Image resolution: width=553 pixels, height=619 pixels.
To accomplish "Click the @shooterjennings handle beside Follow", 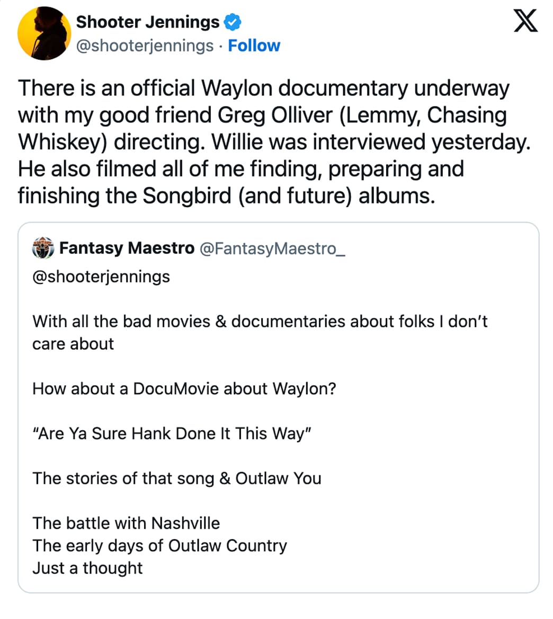I will tap(145, 46).
